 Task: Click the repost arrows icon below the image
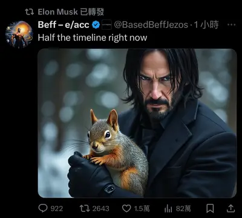85,208
